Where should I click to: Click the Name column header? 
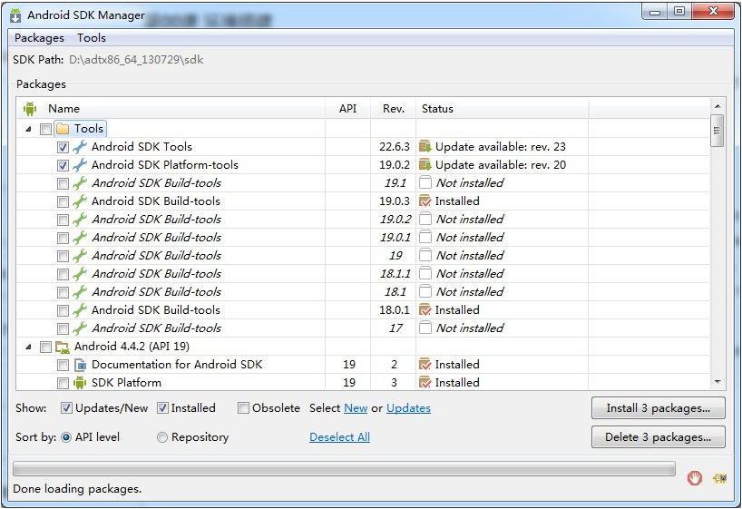pos(171,109)
